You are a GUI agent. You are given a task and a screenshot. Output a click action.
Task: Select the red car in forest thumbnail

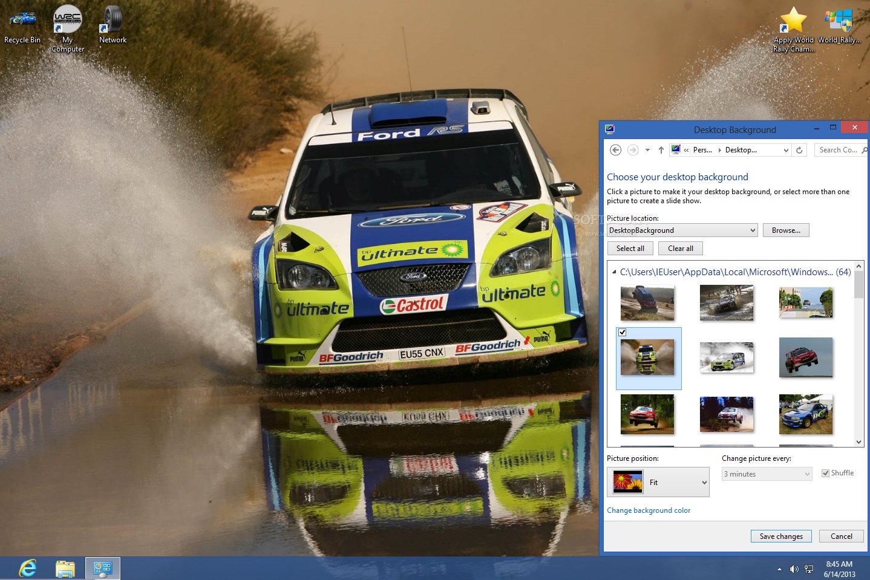(x=647, y=414)
